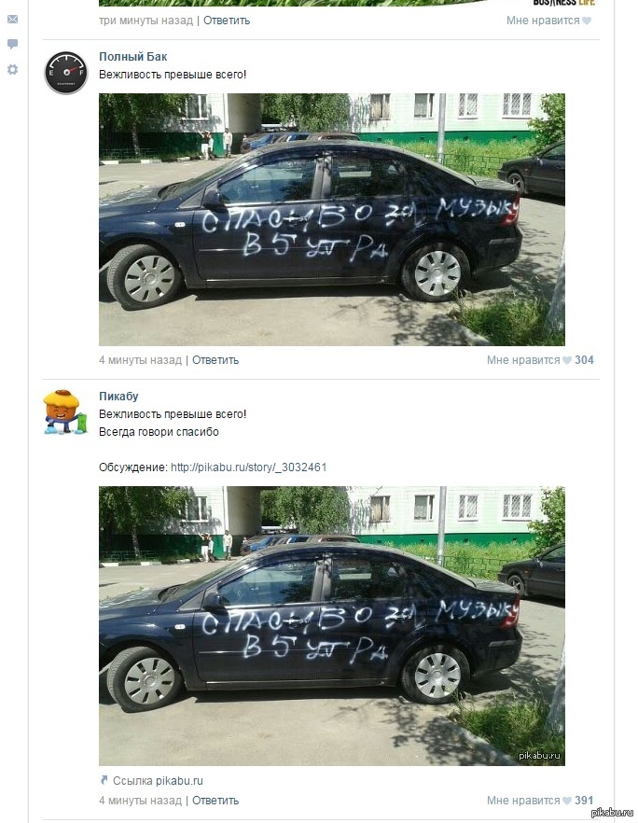Reply to the Пикабу post
The width and height of the screenshot is (638, 823).
point(215,801)
